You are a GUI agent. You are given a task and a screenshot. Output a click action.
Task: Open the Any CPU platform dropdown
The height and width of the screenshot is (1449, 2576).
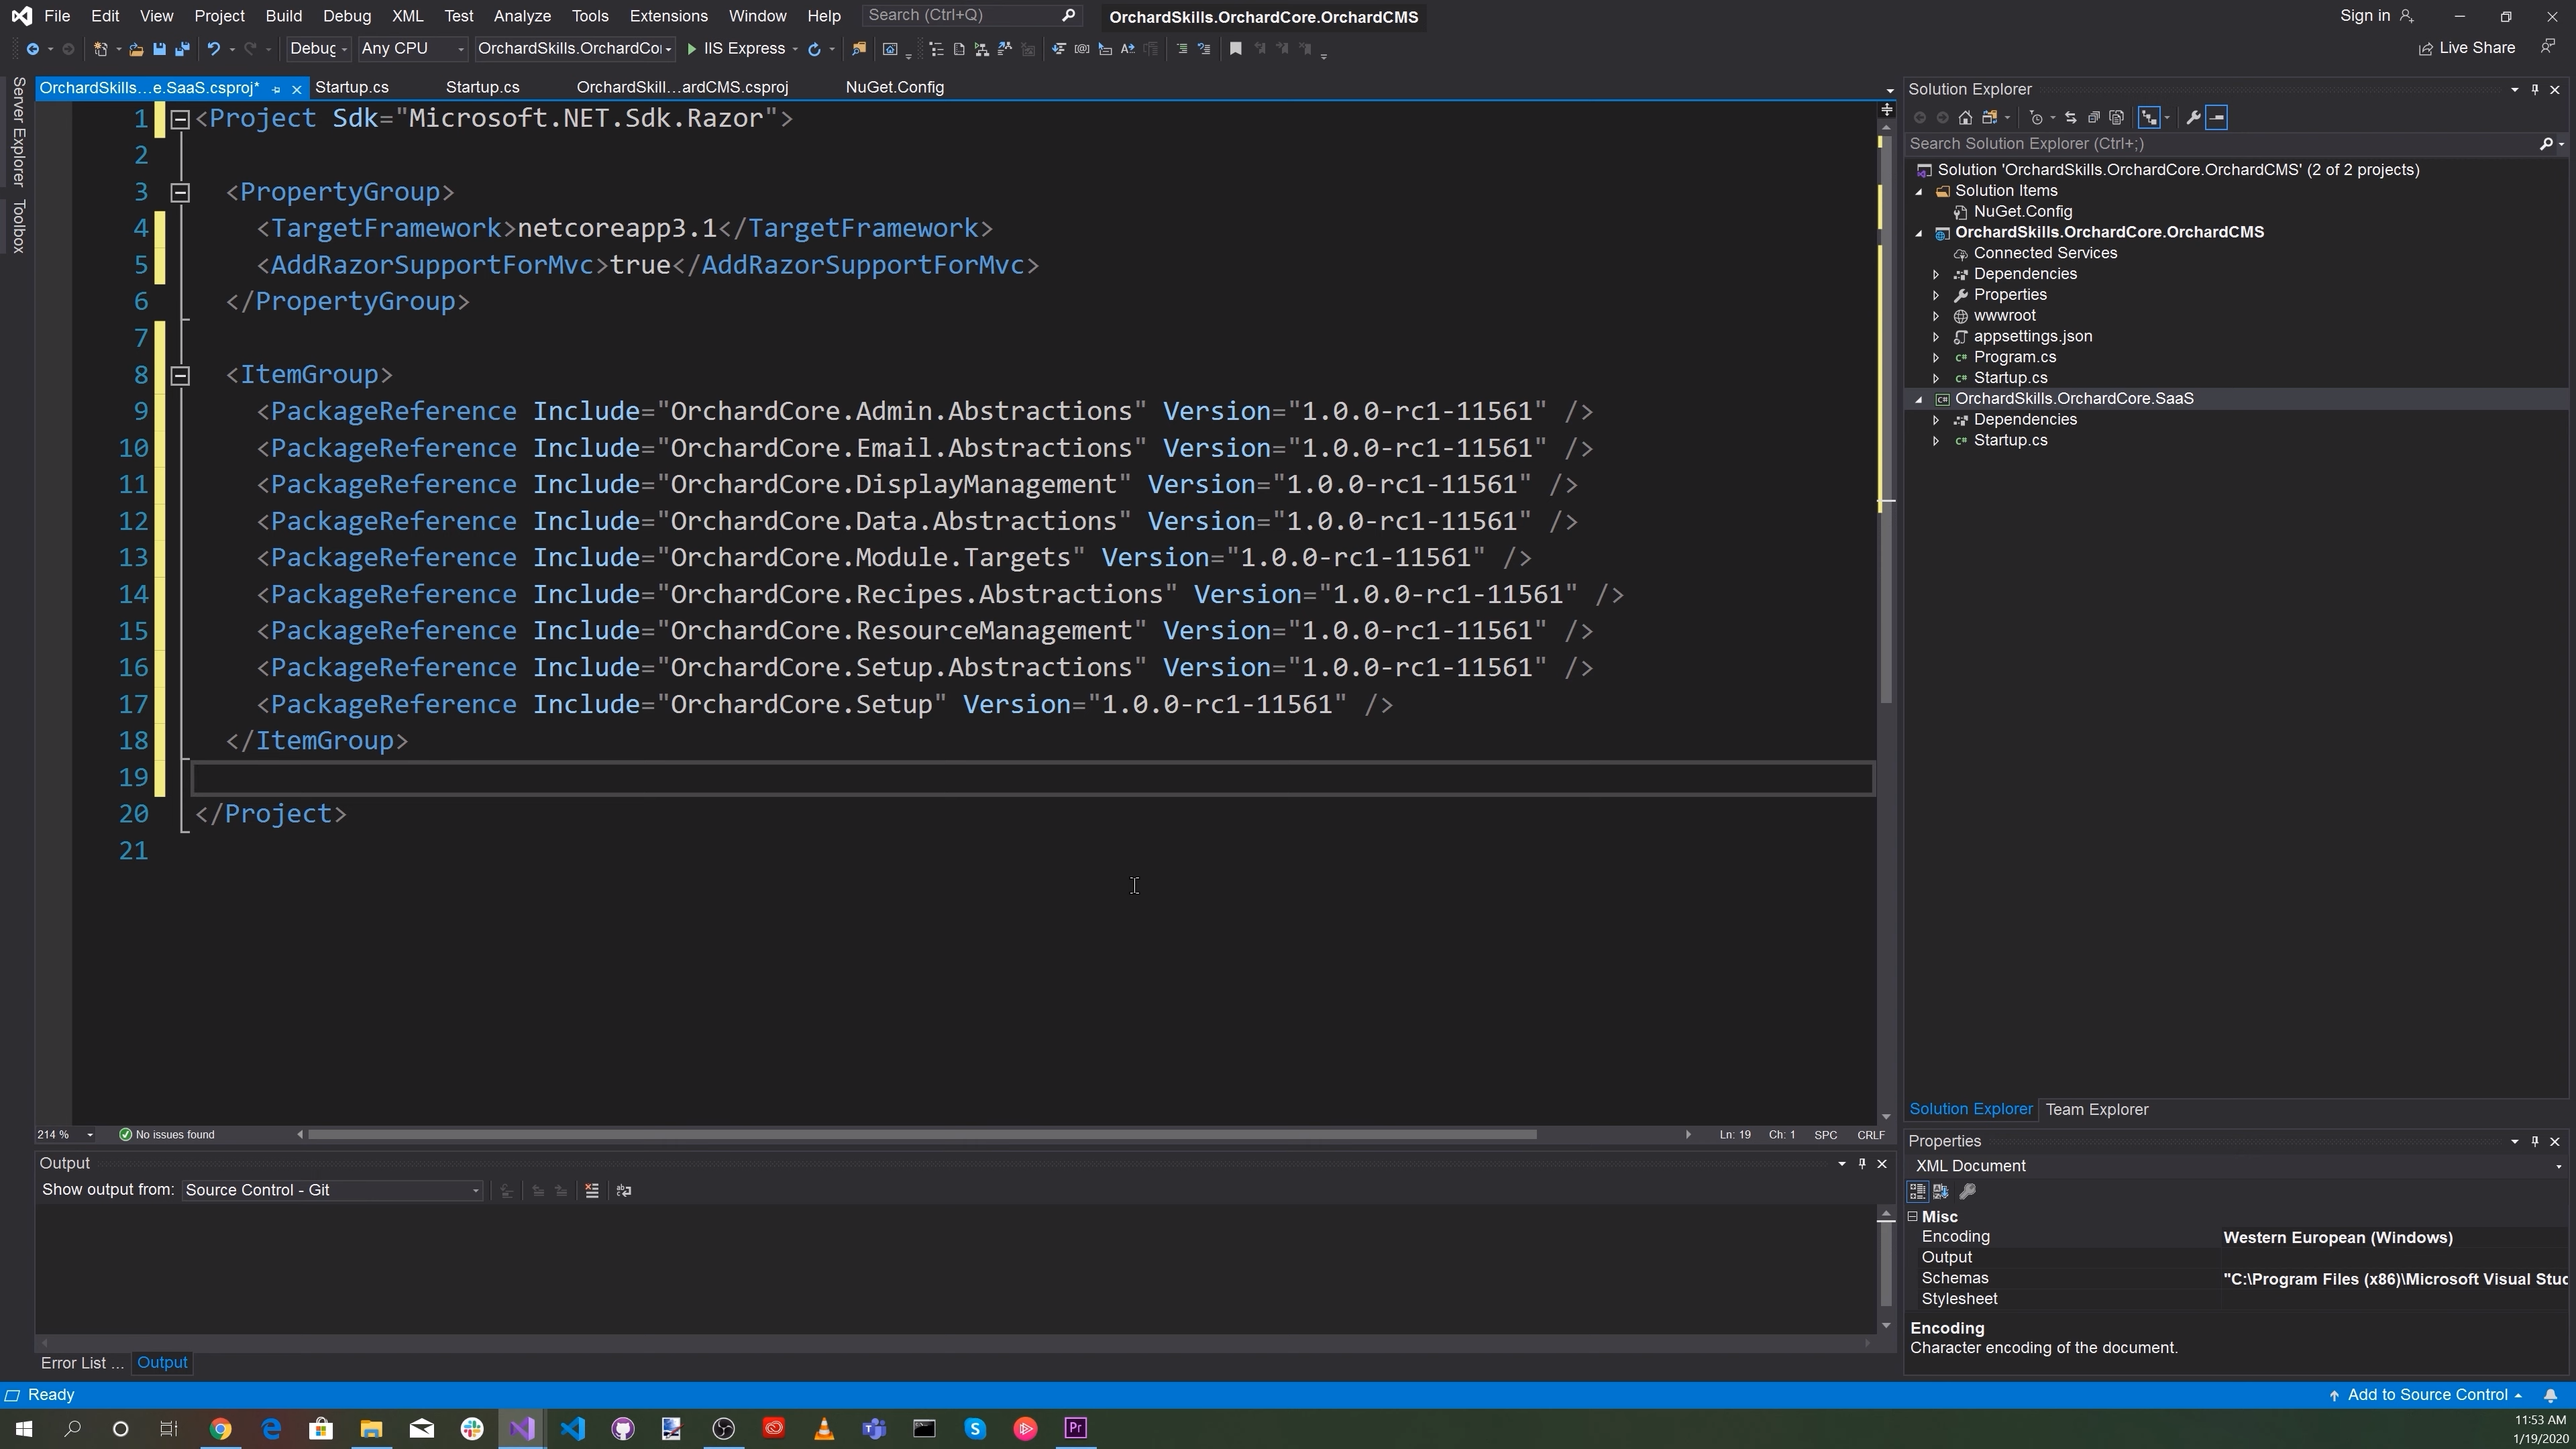coord(413,49)
